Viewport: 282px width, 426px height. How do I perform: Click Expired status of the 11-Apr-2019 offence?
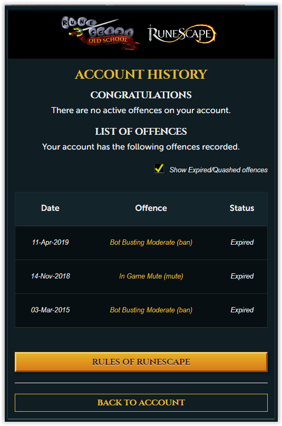tap(242, 243)
